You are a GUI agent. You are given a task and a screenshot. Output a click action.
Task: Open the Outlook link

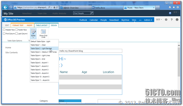pos(83,20)
